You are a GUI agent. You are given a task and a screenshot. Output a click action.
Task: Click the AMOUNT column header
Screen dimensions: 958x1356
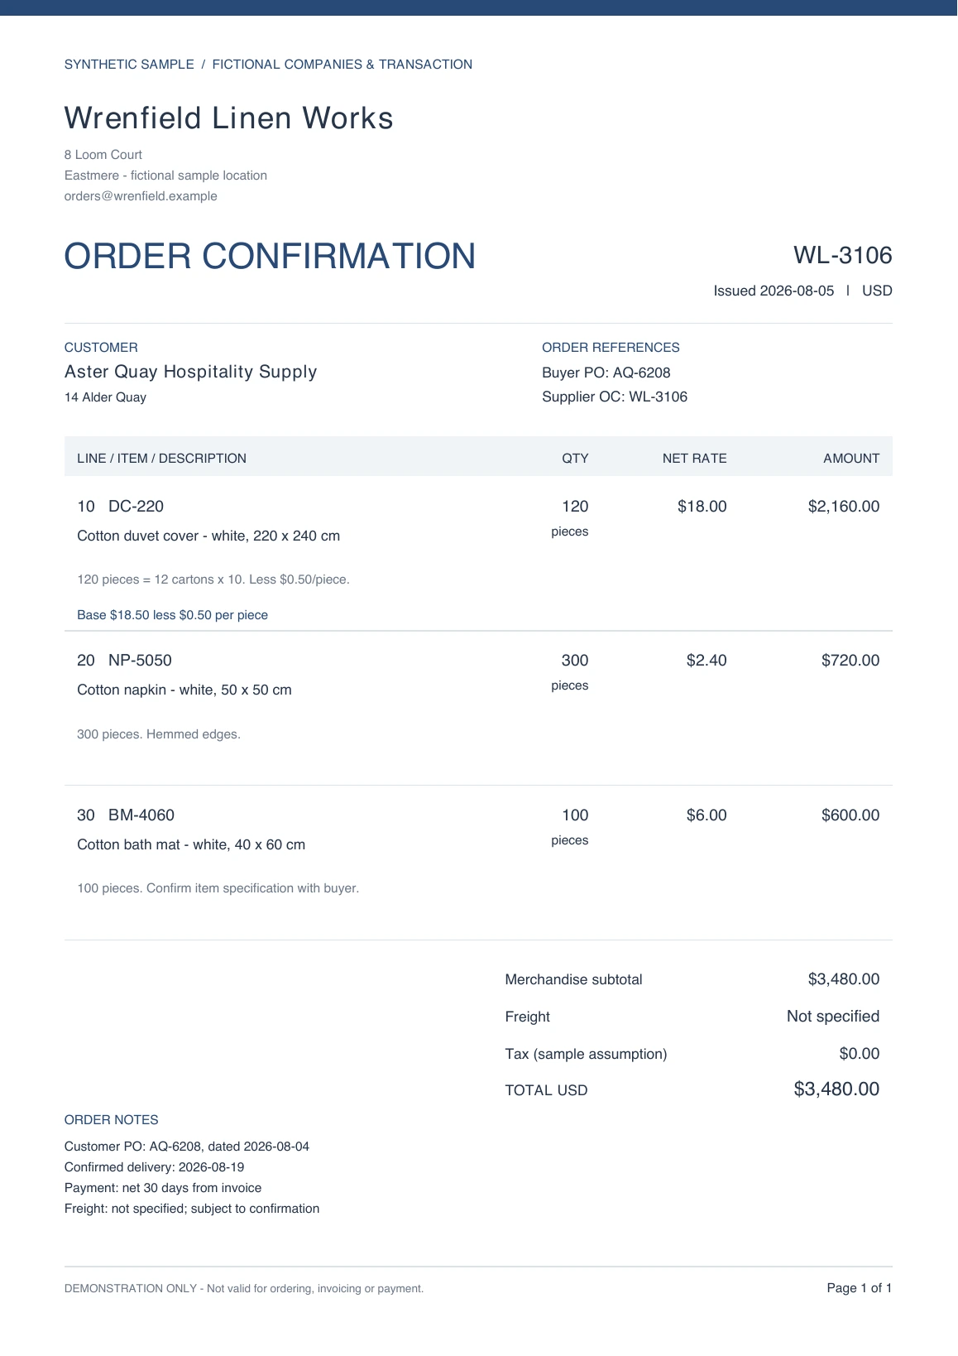(x=850, y=458)
